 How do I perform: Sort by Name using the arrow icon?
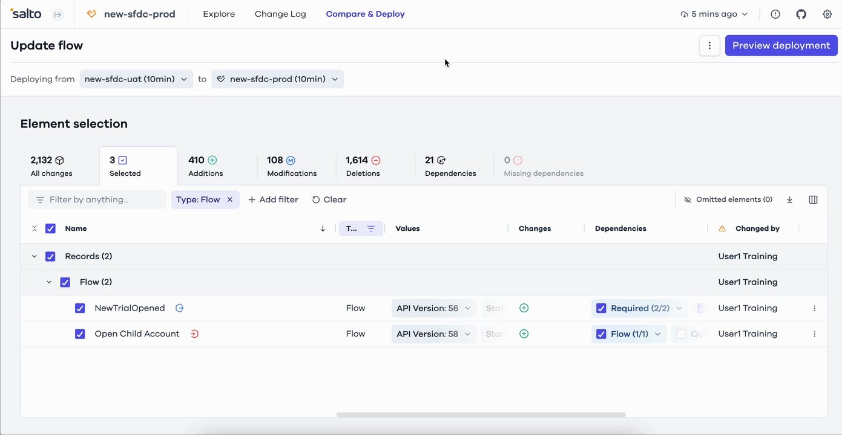[x=323, y=228]
